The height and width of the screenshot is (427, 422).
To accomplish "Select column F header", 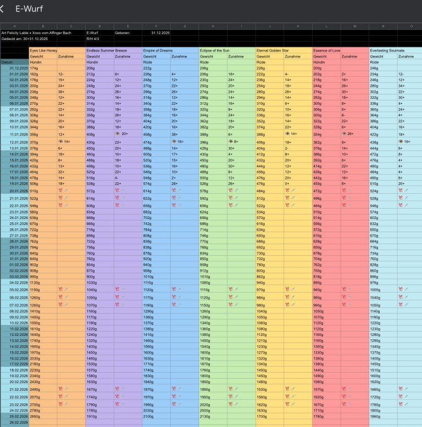I will (156, 26).
